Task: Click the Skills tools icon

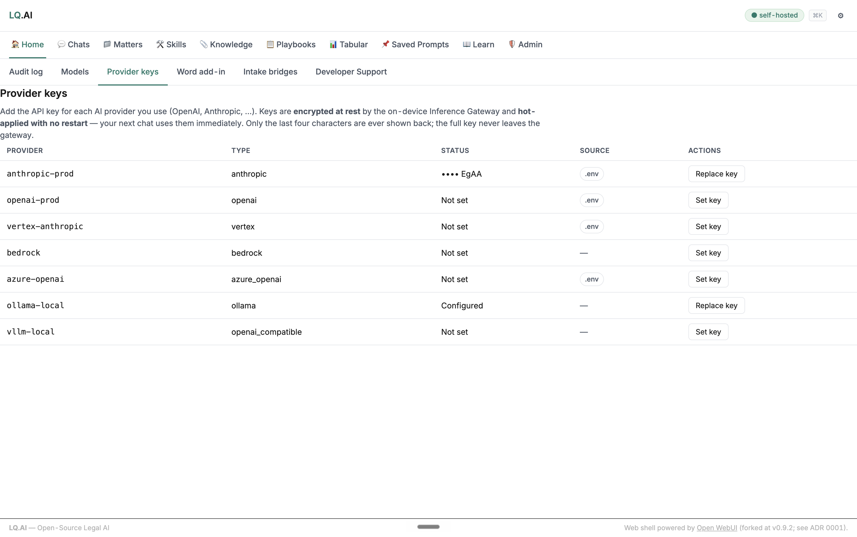Action: point(160,44)
